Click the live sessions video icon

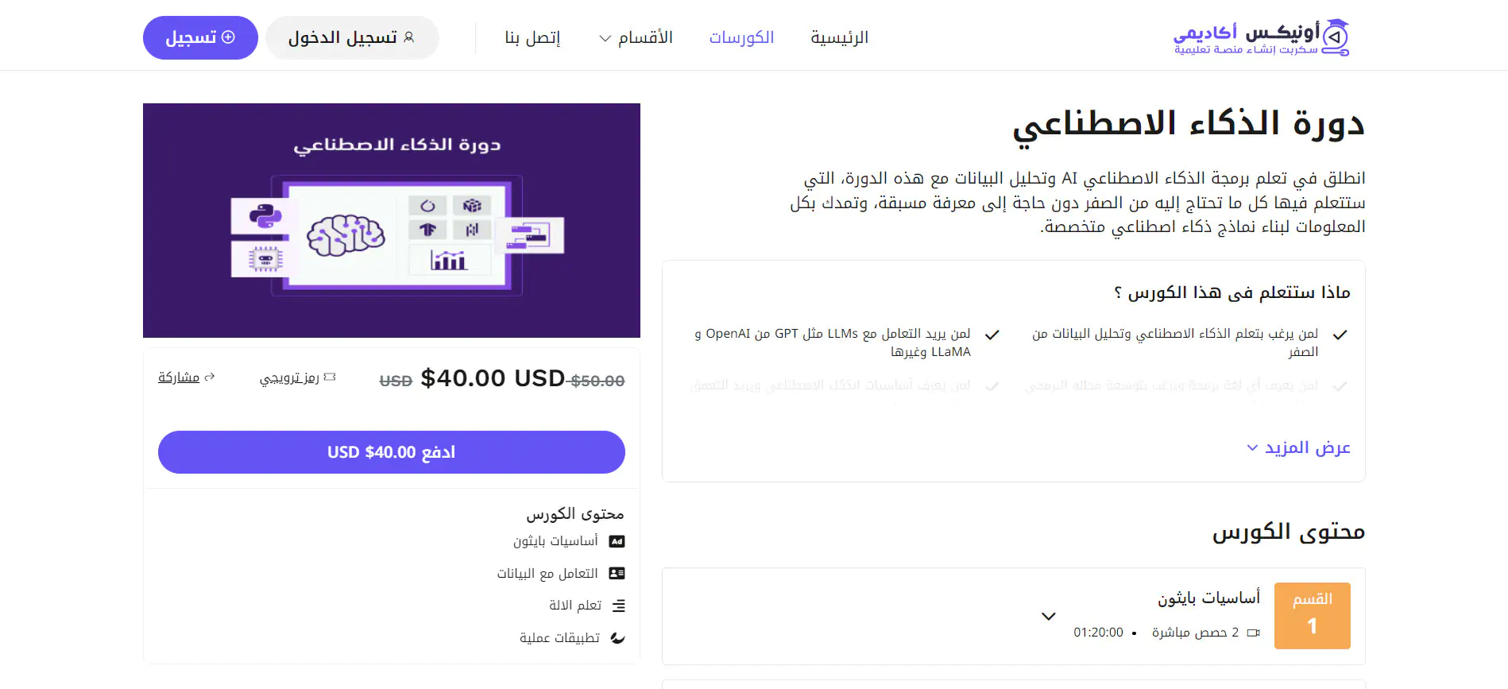point(1254,633)
